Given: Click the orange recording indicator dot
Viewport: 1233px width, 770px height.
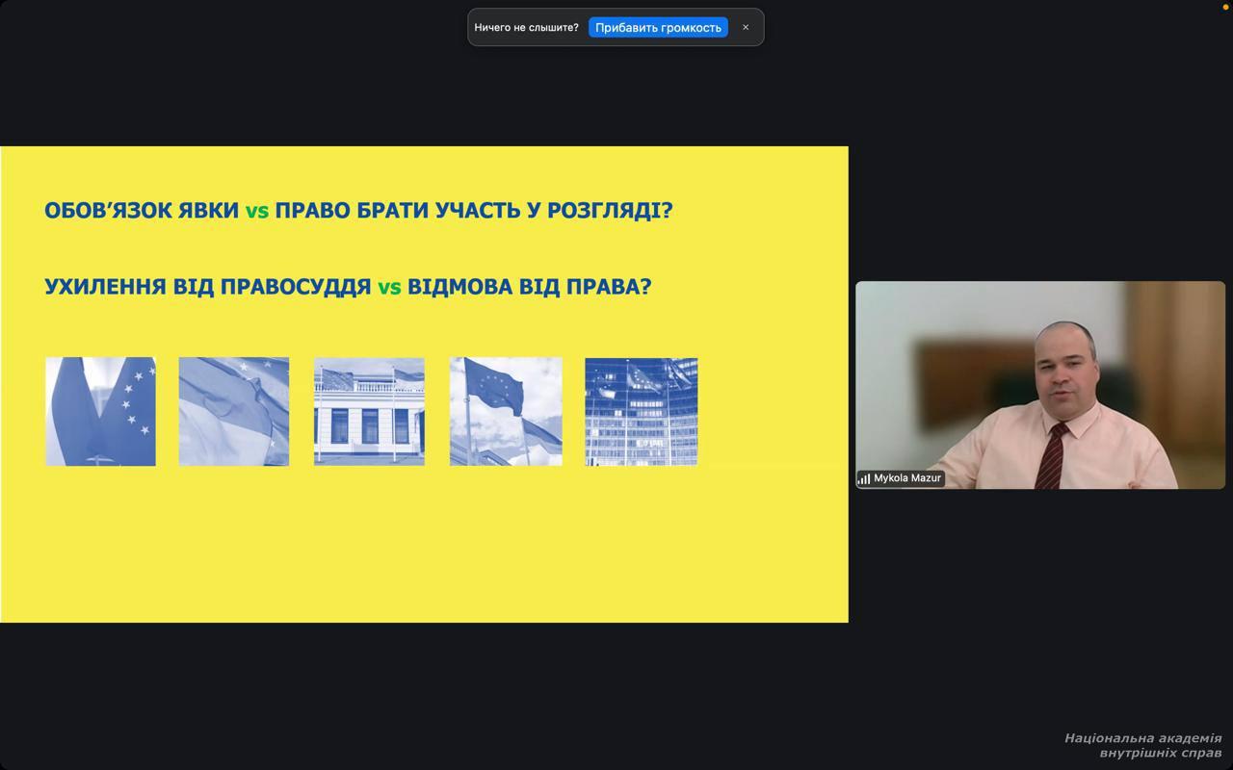Looking at the screenshot, I should pyautogui.click(x=1225, y=6).
